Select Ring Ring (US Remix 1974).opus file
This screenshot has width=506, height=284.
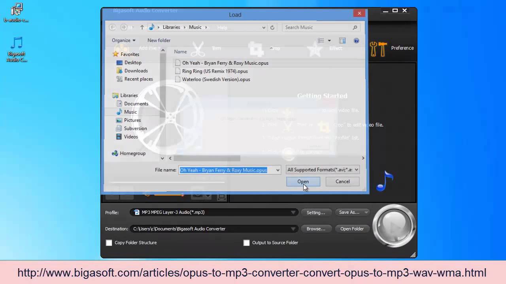click(215, 71)
